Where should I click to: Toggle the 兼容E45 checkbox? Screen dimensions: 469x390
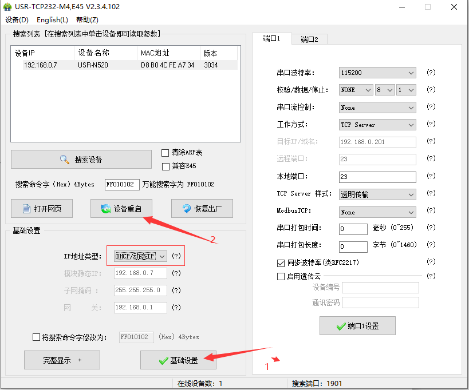(165, 166)
